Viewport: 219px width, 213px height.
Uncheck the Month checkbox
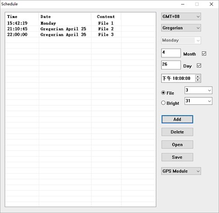coord(204,54)
